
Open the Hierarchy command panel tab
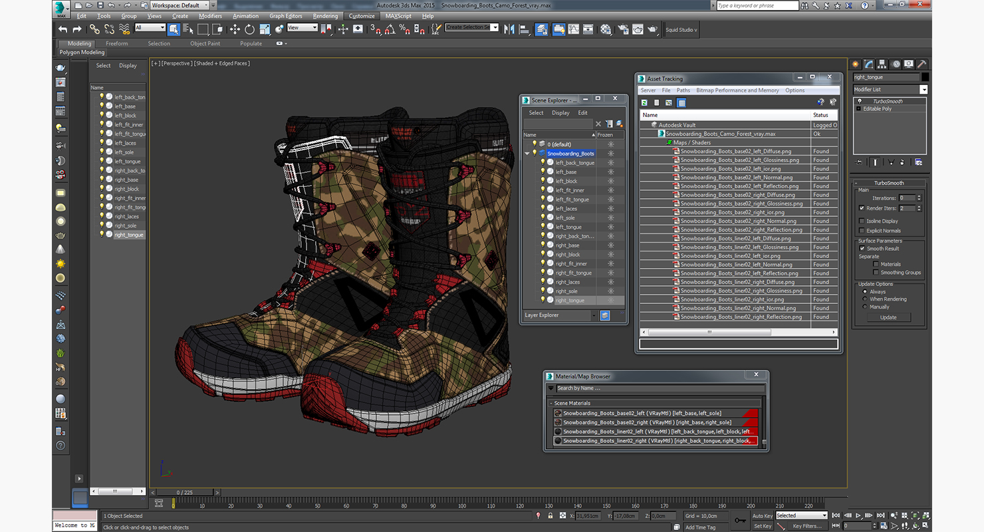pos(882,64)
